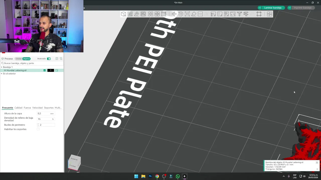Screen dimensions: 321x180
Task: Click the Superior face of view cube
Action: click(74, 159)
